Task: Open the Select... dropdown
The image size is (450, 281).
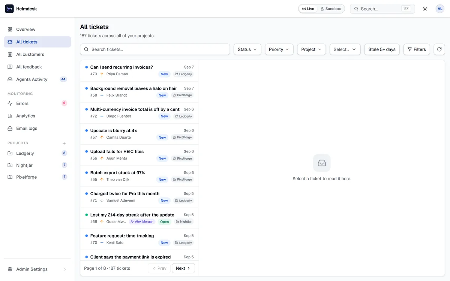Action: click(345, 49)
